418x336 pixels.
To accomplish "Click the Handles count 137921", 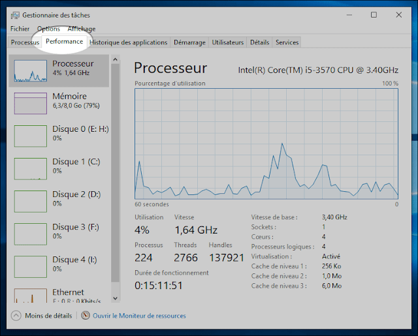I will click(227, 258).
